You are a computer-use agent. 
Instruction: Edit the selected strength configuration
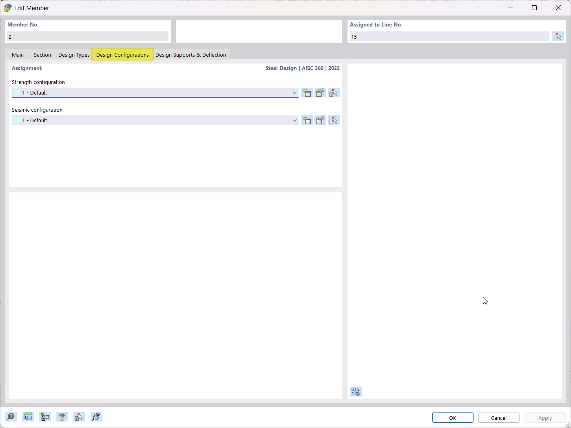click(320, 93)
